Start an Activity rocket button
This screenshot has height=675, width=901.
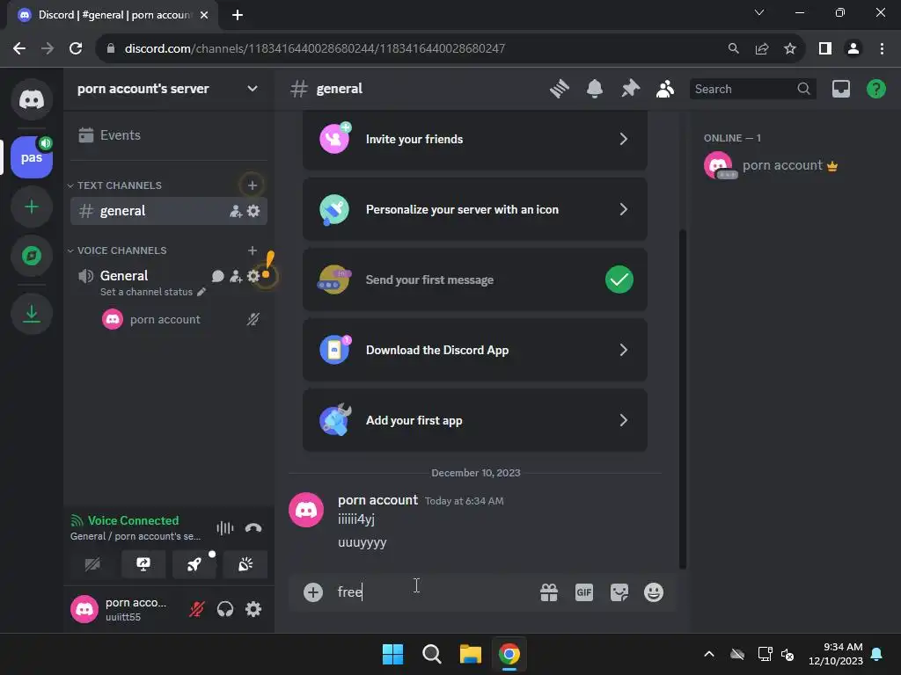point(194,564)
